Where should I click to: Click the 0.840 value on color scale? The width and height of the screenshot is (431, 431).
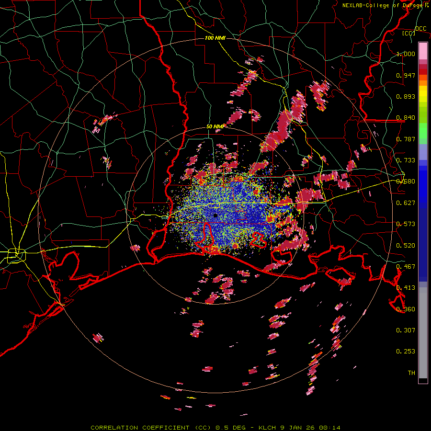406,118
